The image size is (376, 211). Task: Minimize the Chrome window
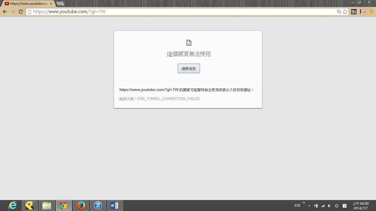coord(353,2)
